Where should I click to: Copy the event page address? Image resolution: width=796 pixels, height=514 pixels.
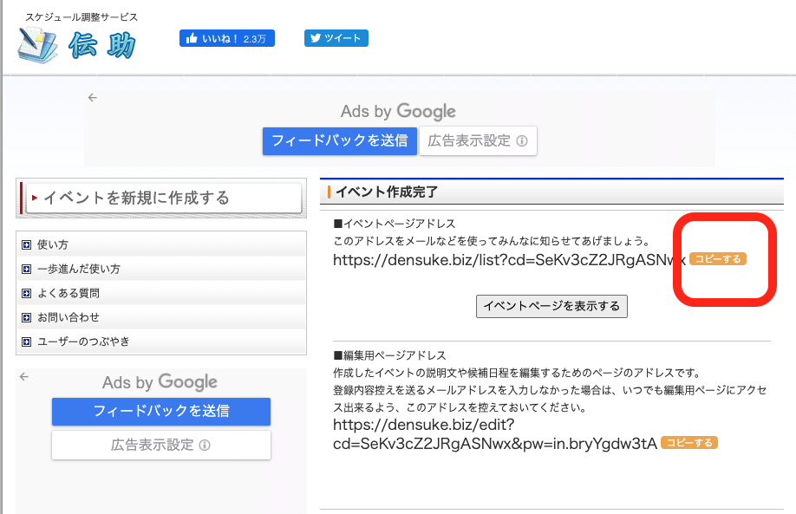(718, 259)
